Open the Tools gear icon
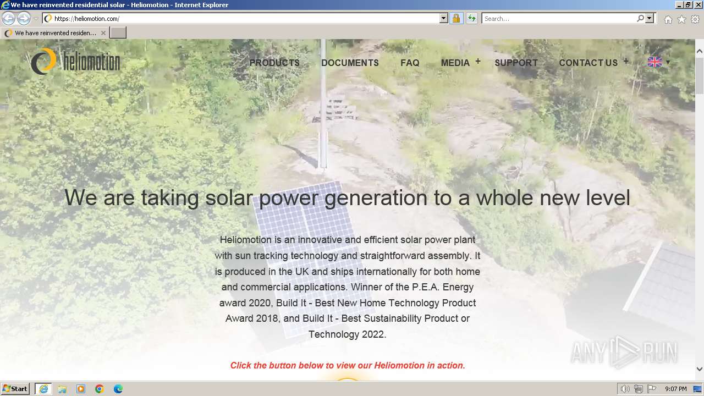The image size is (704, 396). tap(695, 19)
